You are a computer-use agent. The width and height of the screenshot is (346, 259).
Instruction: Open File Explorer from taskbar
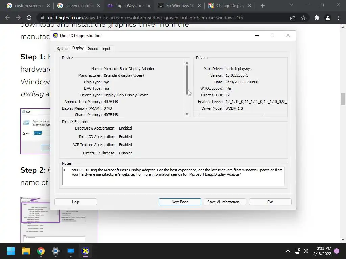26,251
